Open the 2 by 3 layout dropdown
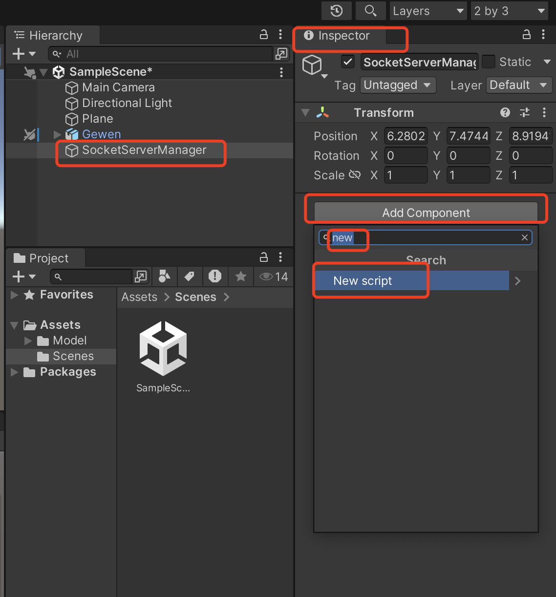The width and height of the screenshot is (556, 597). (x=509, y=11)
